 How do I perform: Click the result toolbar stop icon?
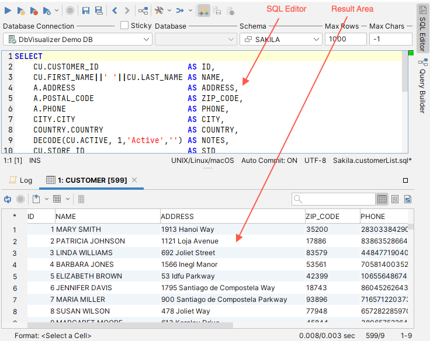pyautogui.click(x=20, y=199)
